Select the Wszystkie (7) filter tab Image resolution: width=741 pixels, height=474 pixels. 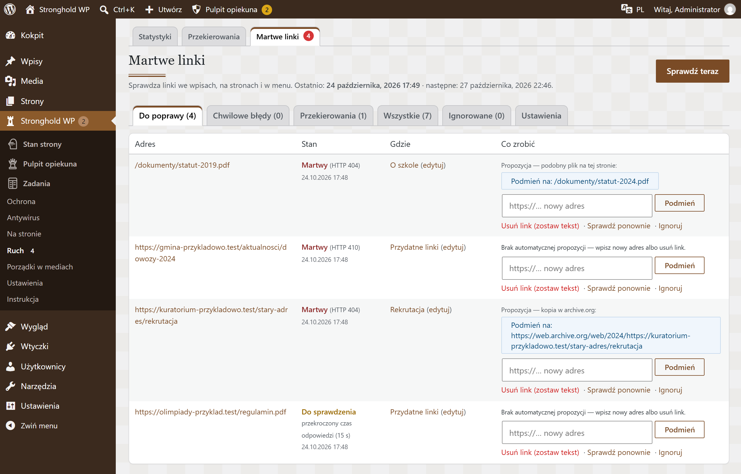point(408,116)
